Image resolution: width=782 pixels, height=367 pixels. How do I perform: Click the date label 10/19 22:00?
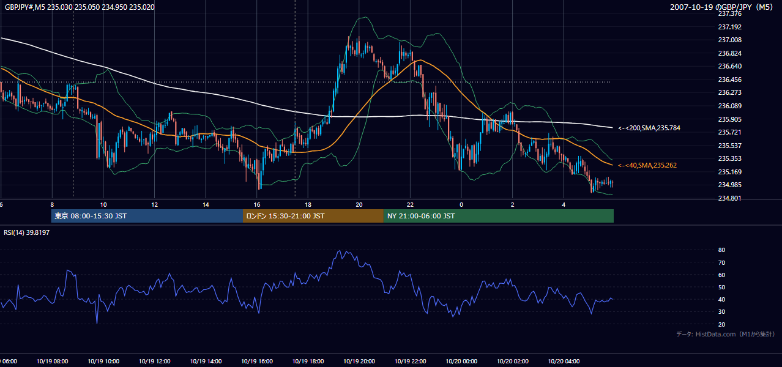(x=411, y=361)
